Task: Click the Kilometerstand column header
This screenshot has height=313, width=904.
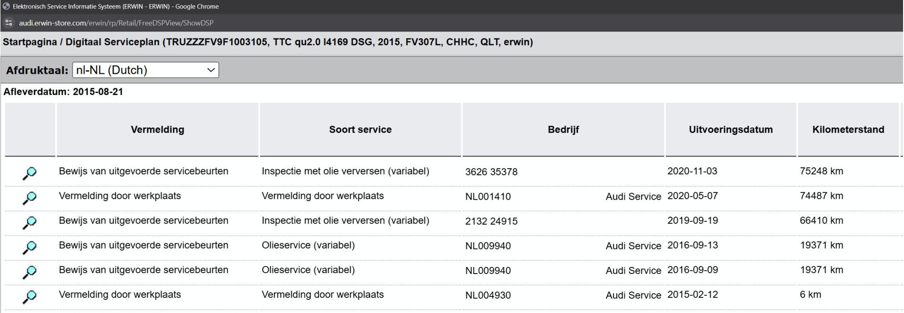Action: pyautogui.click(x=848, y=130)
